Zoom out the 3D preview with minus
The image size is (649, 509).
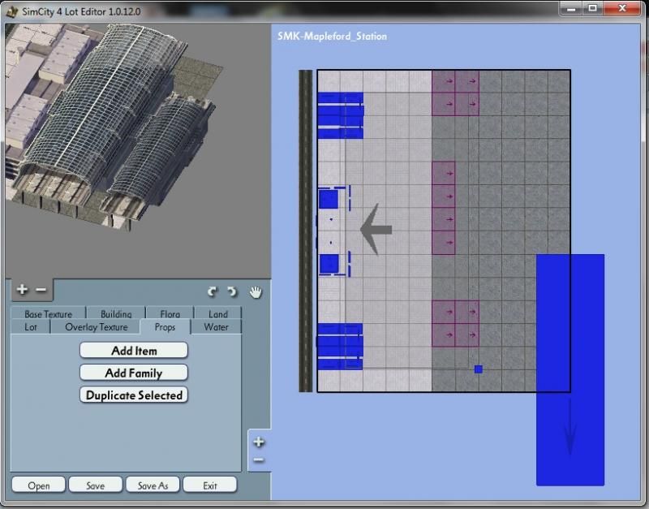click(x=41, y=290)
